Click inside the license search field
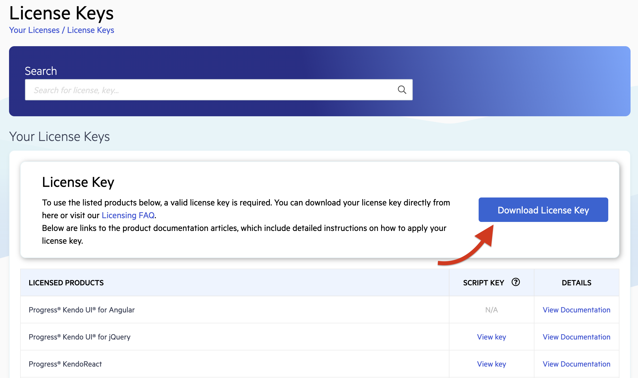Screen dimensions: 638x378 tap(186, 90)
